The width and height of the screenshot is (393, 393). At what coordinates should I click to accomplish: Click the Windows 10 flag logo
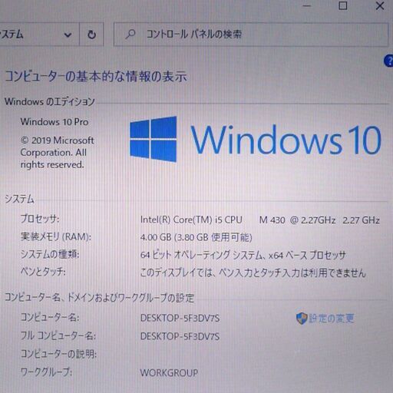(x=154, y=139)
